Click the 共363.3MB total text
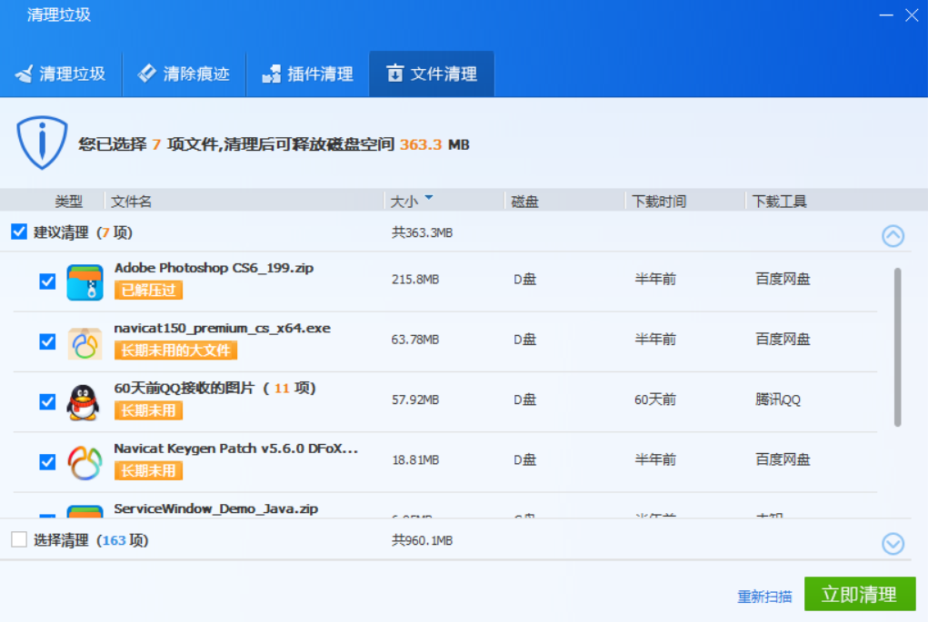The image size is (928, 622). [x=422, y=233]
